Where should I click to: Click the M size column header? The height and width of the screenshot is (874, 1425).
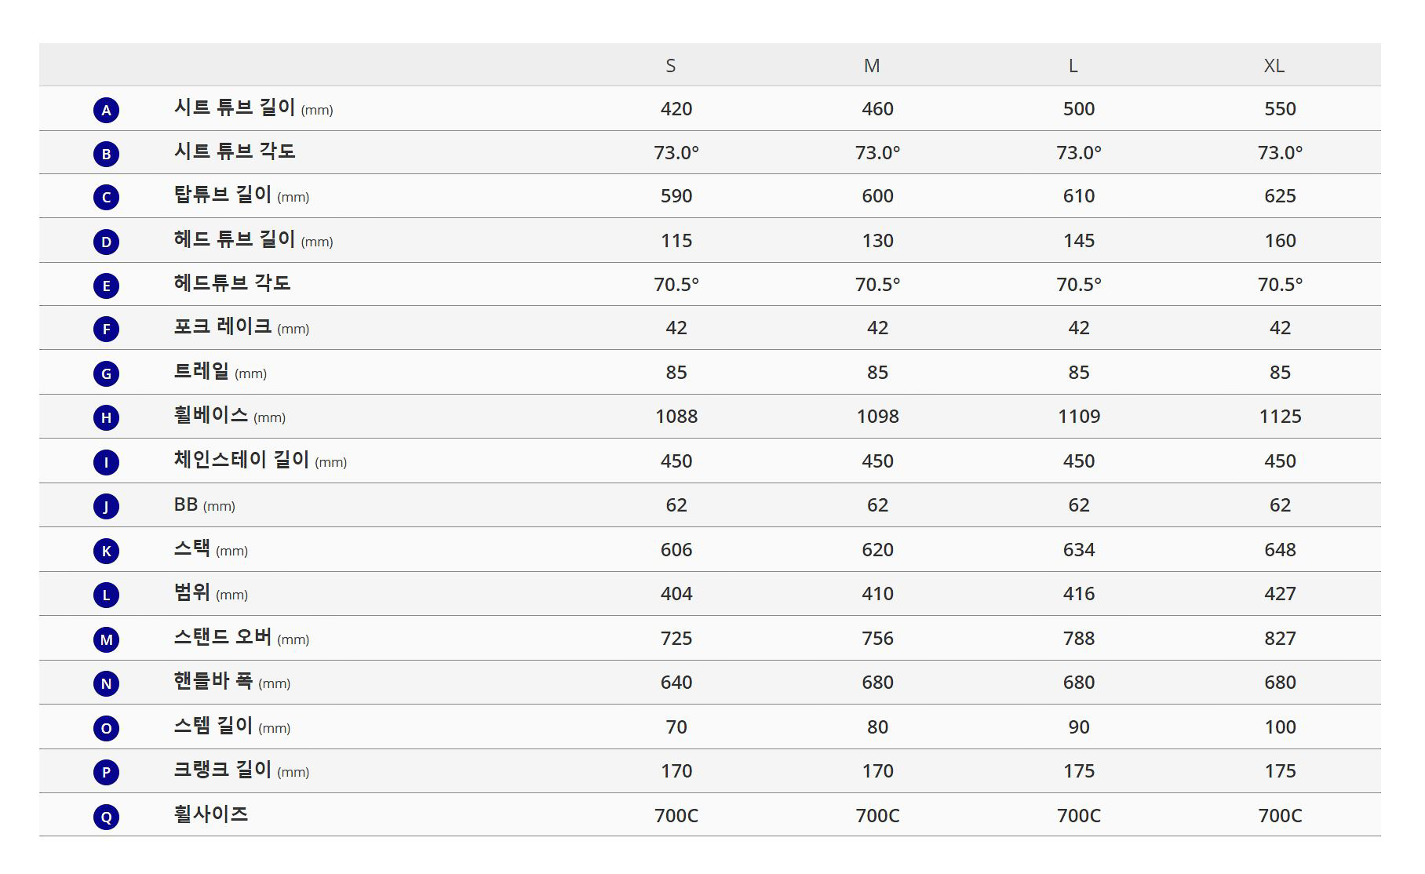[x=872, y=66]
